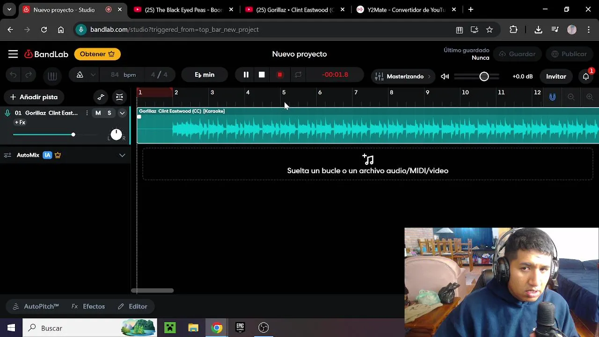Open the E♭ min key selector
Image resolution: width=599 pixels, height=337 pixels.
point(205,75)
